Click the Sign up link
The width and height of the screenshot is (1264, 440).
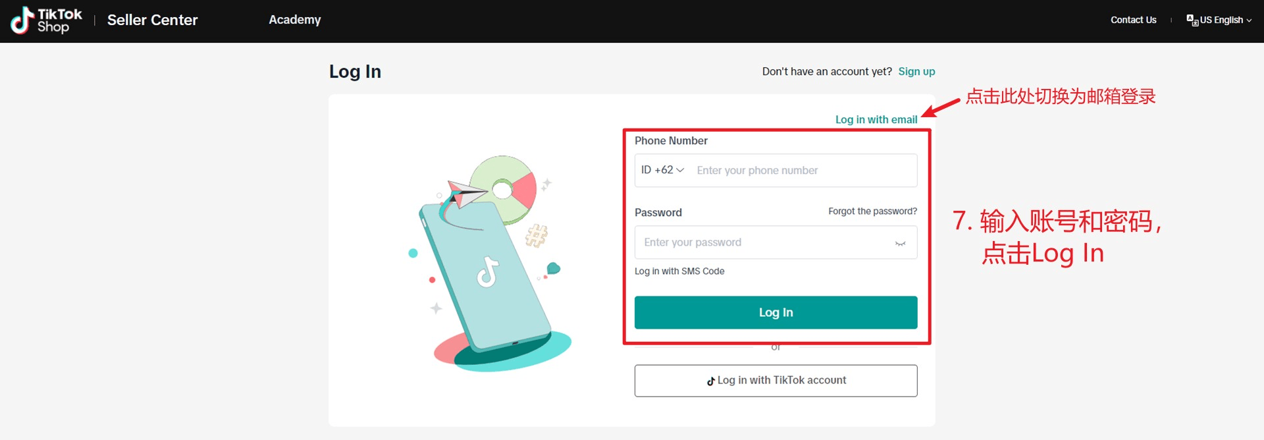click(x=916, y=72)
